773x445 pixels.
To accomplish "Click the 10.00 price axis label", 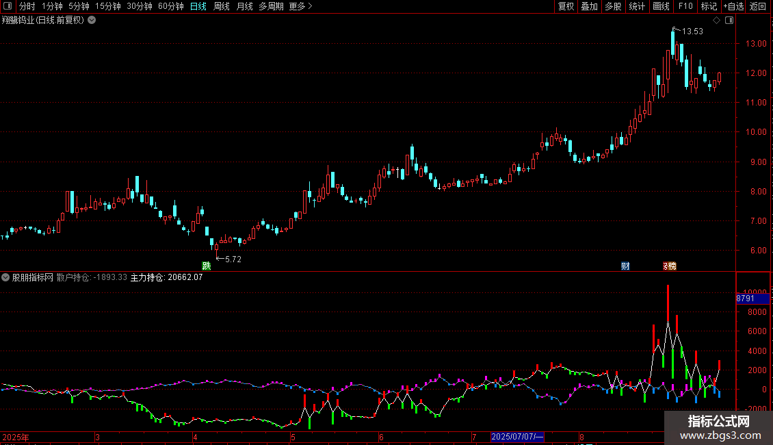I will [x=756, y=131].
